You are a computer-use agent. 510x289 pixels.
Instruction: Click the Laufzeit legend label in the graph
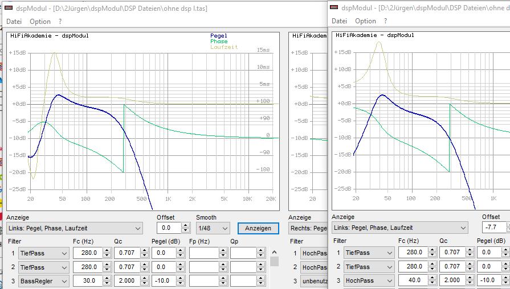tap(223, 47)
